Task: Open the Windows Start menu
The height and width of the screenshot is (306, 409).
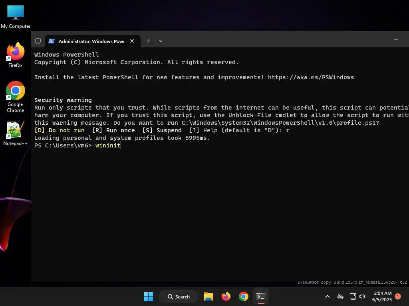Action: tap(149, 296)
